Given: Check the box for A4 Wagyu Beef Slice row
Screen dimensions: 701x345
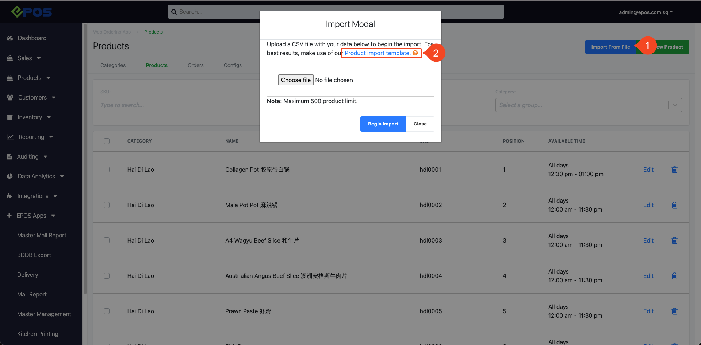Looking at the screenshot, I should point(107,240).
